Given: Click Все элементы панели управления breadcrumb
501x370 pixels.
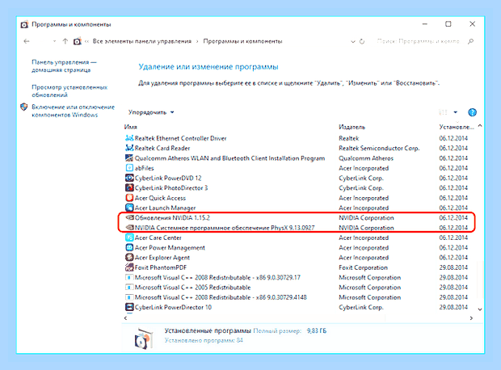Looking at the screenshot, I should [142, 41].
